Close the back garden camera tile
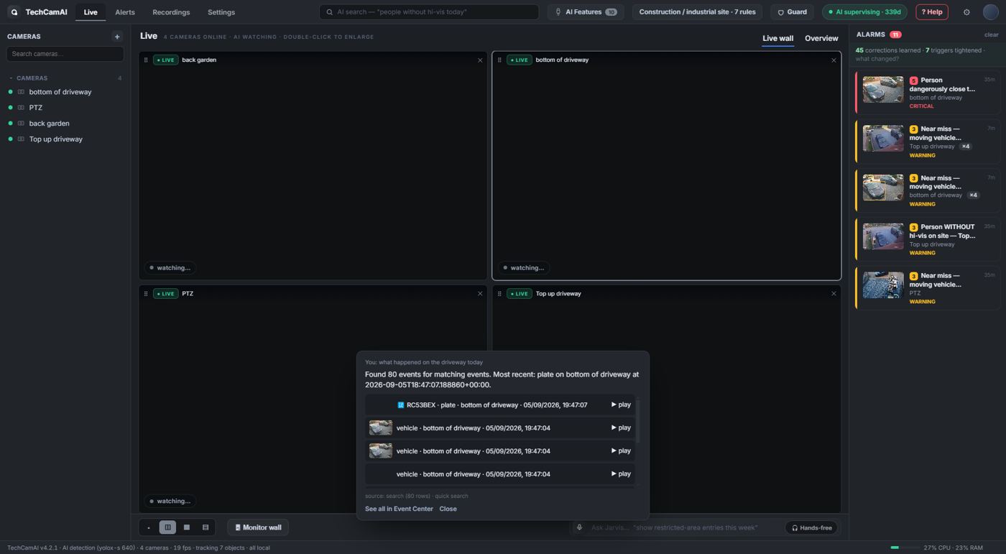This screenshot has width=1006, height=554. (480, 60)
